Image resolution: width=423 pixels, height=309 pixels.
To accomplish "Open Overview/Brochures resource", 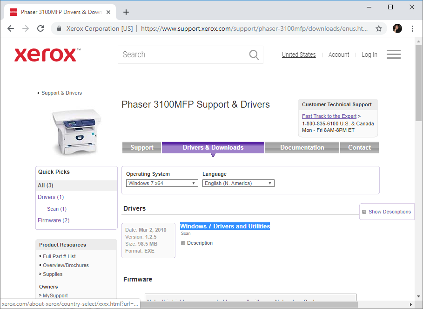I will 66,265.
